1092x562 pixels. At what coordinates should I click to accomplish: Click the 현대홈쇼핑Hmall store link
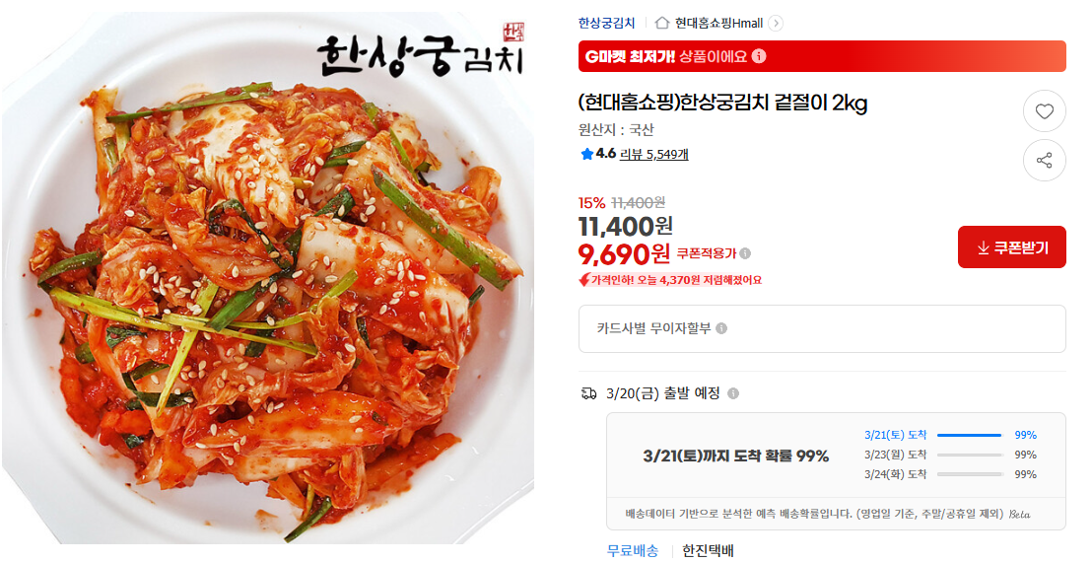pyautogui.click(x=718, y=23)
